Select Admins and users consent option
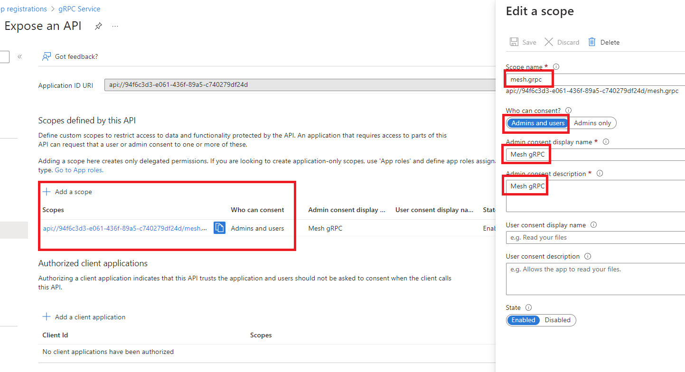 (x=538, y=123)
